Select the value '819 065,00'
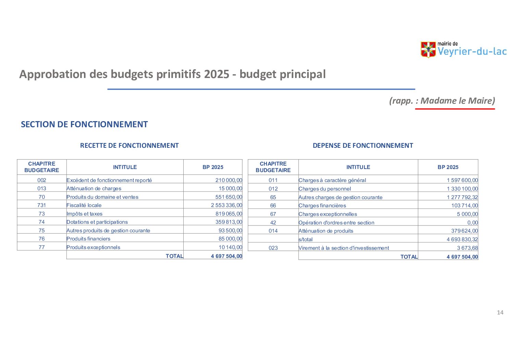This screenshot has width=513, height=362. tap(229, 214)
